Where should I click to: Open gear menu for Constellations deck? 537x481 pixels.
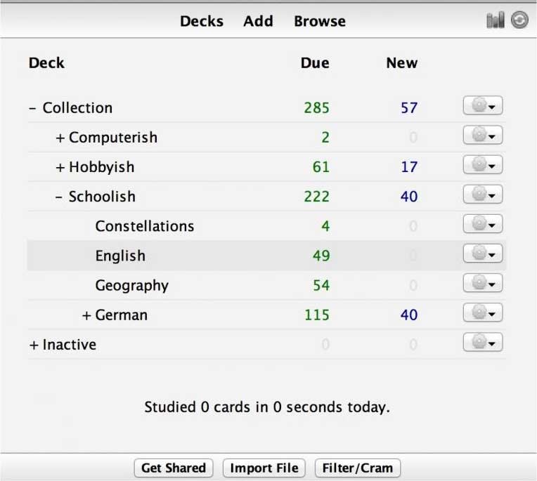coord(483,225)
